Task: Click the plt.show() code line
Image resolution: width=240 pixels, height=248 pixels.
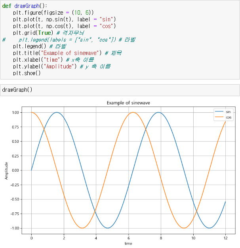Action: point(27,73)
